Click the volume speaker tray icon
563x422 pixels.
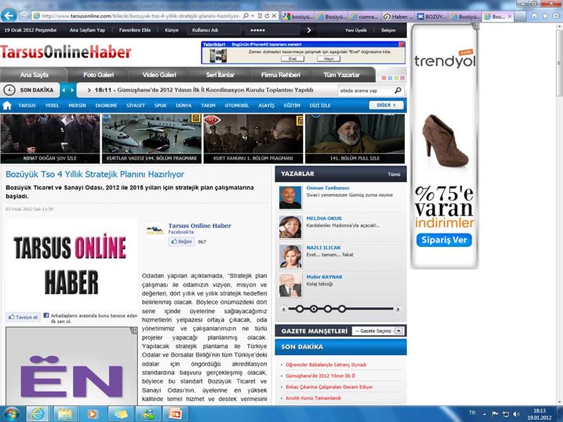pyautogui.click(x=517, y=414)
